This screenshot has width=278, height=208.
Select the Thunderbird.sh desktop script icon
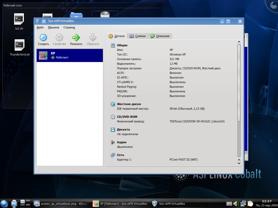coord(20,45)
